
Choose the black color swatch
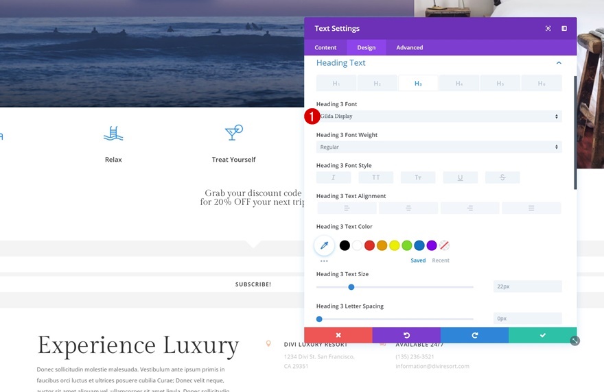345,245
